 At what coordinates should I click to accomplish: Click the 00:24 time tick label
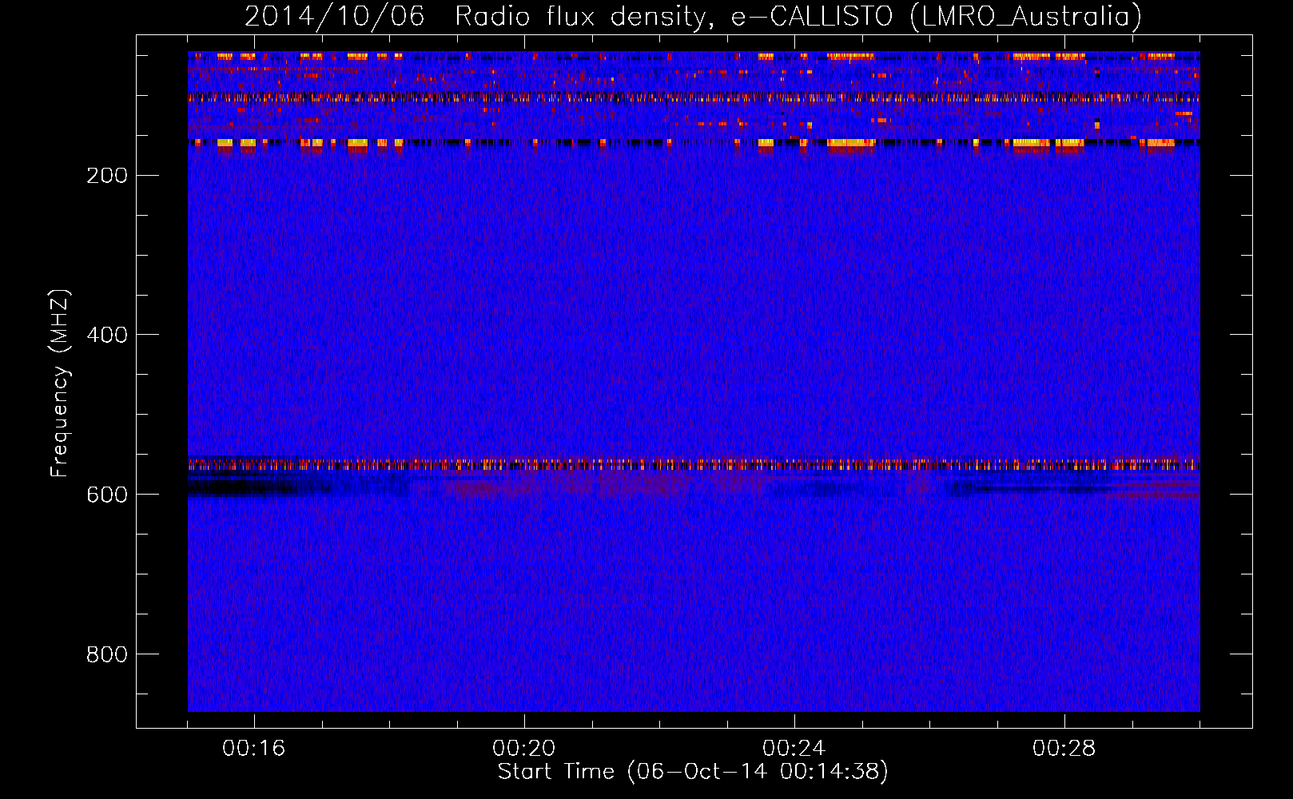click(x=794, y=749)
